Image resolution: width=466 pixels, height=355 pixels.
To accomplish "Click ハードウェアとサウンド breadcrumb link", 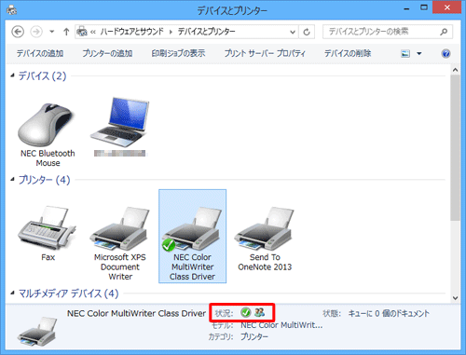I will coord(132,32).
